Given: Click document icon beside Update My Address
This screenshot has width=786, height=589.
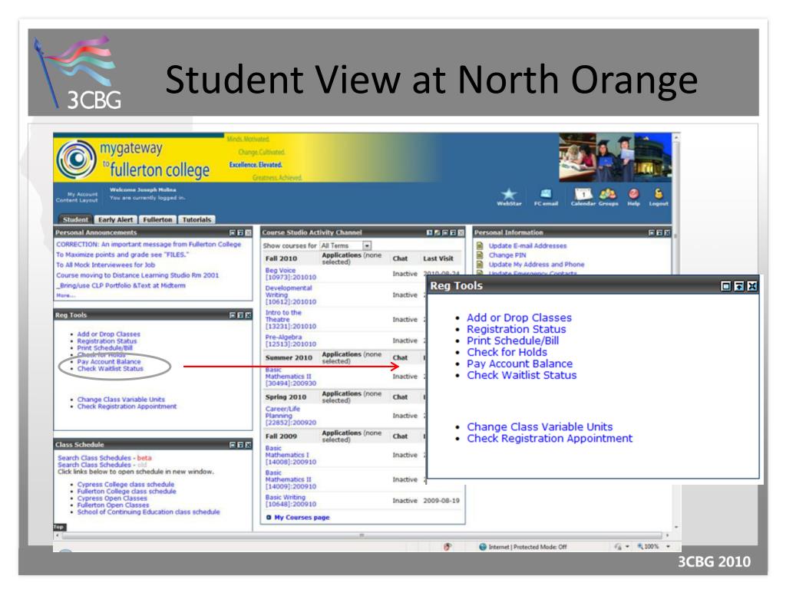Looking at the screenshot, I should click(480, 264).
